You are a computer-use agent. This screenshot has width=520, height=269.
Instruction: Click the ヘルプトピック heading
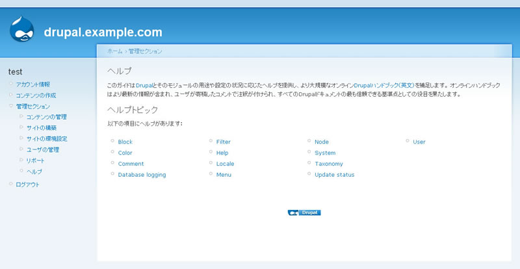click(133, 110)
